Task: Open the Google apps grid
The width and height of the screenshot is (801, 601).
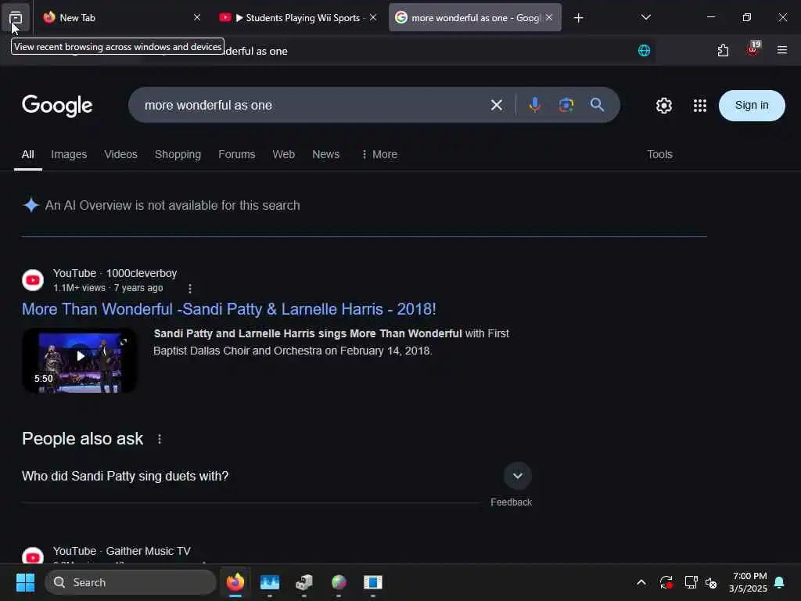Action: tap(700, 106)
